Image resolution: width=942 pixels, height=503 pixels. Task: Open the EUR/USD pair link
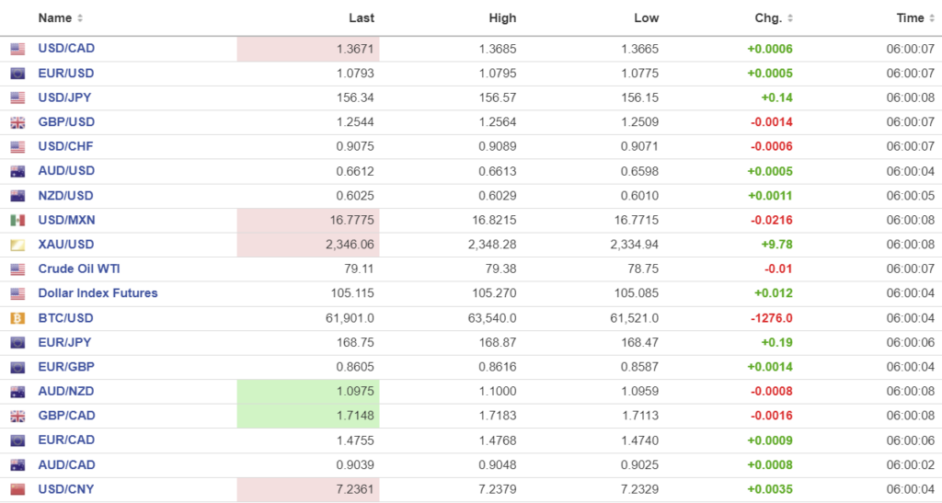(65, 74)
